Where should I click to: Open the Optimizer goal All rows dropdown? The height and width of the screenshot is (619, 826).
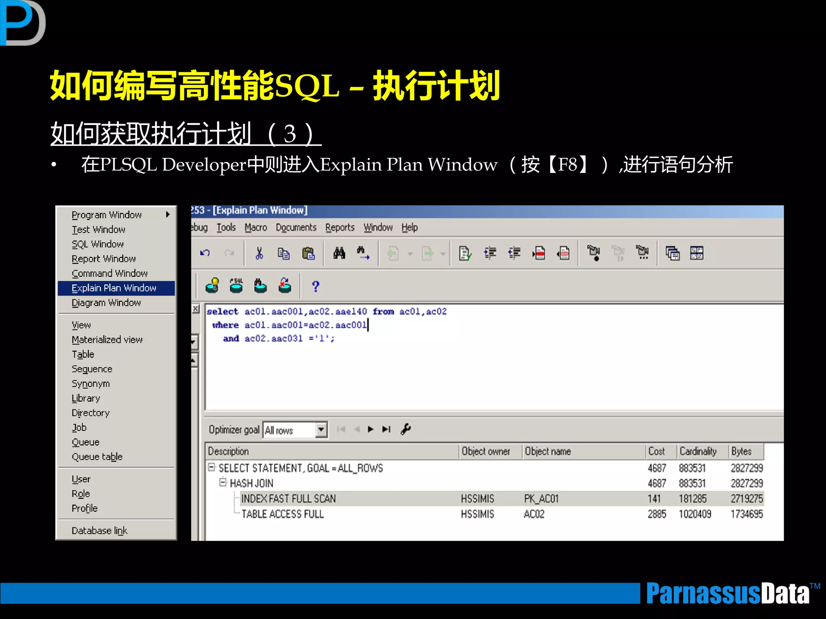tap(321, 430)
